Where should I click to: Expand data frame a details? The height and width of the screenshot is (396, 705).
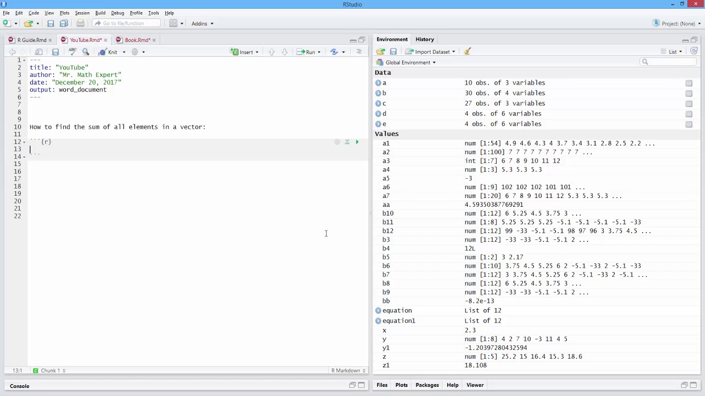378,83
